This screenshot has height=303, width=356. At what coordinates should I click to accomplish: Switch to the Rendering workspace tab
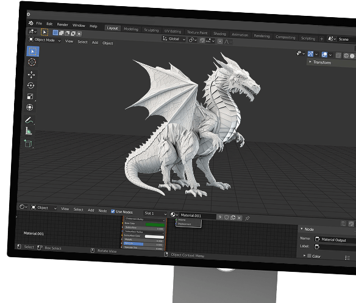pyautogui.click(x=262, y=36)
